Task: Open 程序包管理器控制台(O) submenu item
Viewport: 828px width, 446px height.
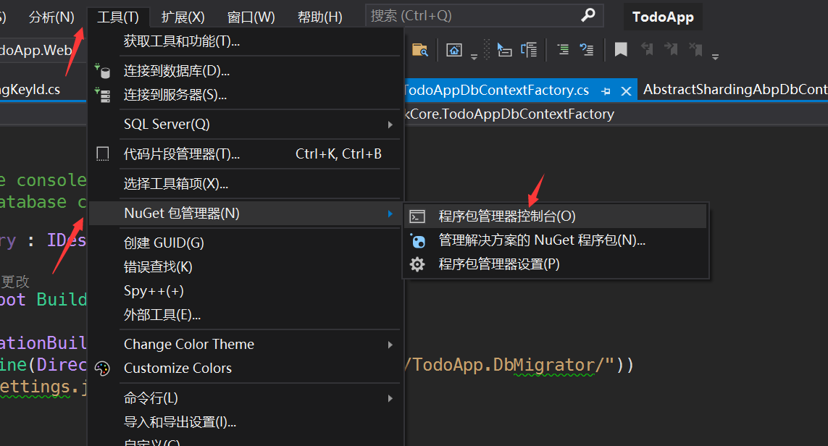Action: pos(556,216)
